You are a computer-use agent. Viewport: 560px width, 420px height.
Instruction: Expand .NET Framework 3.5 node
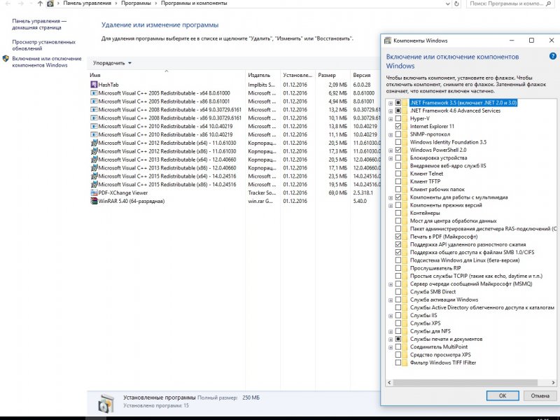(391, 103)
